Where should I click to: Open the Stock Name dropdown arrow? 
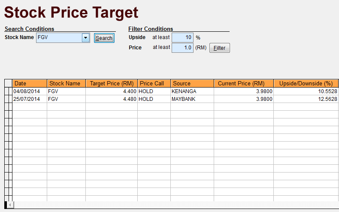86,38
